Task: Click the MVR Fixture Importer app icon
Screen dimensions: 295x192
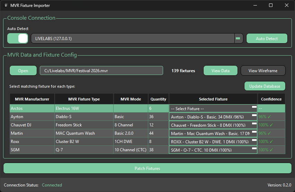Action: pyautogui.click(x=6, y=5)
